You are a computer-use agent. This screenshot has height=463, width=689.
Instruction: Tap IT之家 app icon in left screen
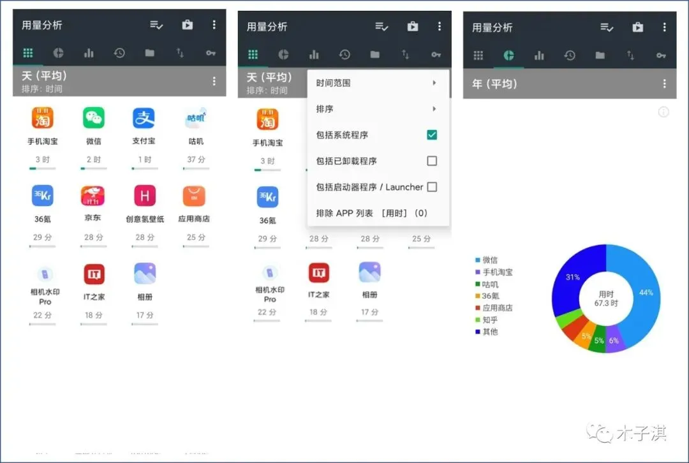click(x=94, y=274)
